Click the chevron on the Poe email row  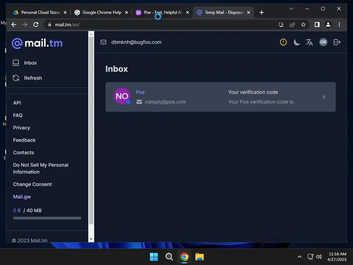point(324,97)
